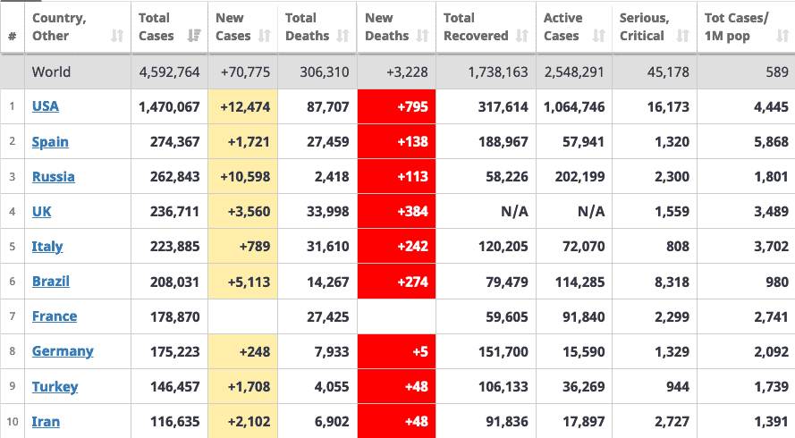This screenshot has height=438, width=795.
Task: Click the Tot Cases/1M pop header
Action: (747, 27)
